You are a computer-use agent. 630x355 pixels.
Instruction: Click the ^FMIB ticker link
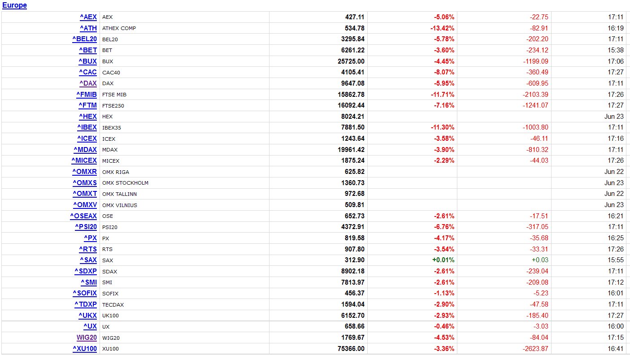click(x=87, y=94)
